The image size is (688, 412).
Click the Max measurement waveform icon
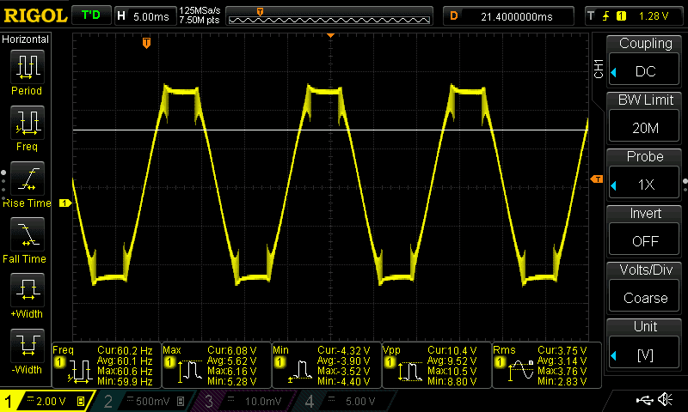[x=190, y=372]
